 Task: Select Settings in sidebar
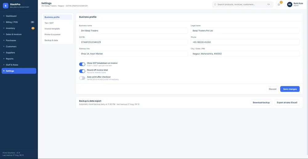point(19,71)
